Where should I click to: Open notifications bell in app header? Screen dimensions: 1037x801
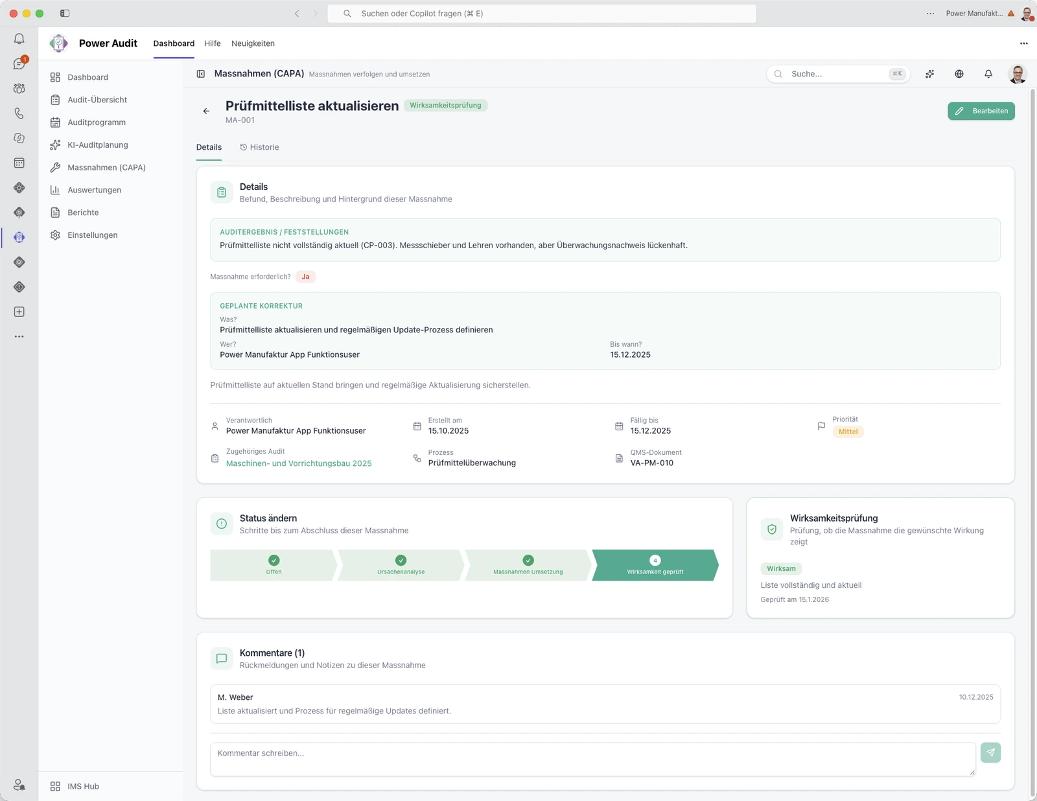tap(988, 74)
